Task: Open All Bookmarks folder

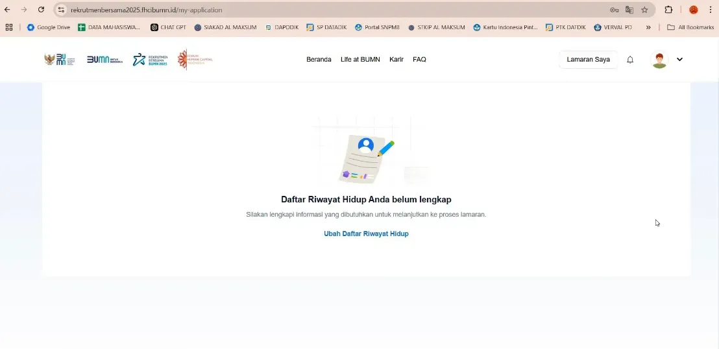Action: [690, 27]
